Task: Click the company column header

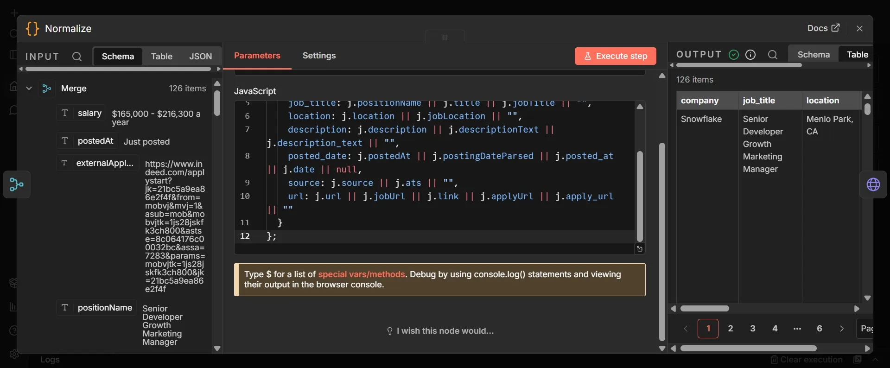Action: (x=707, y=101)
